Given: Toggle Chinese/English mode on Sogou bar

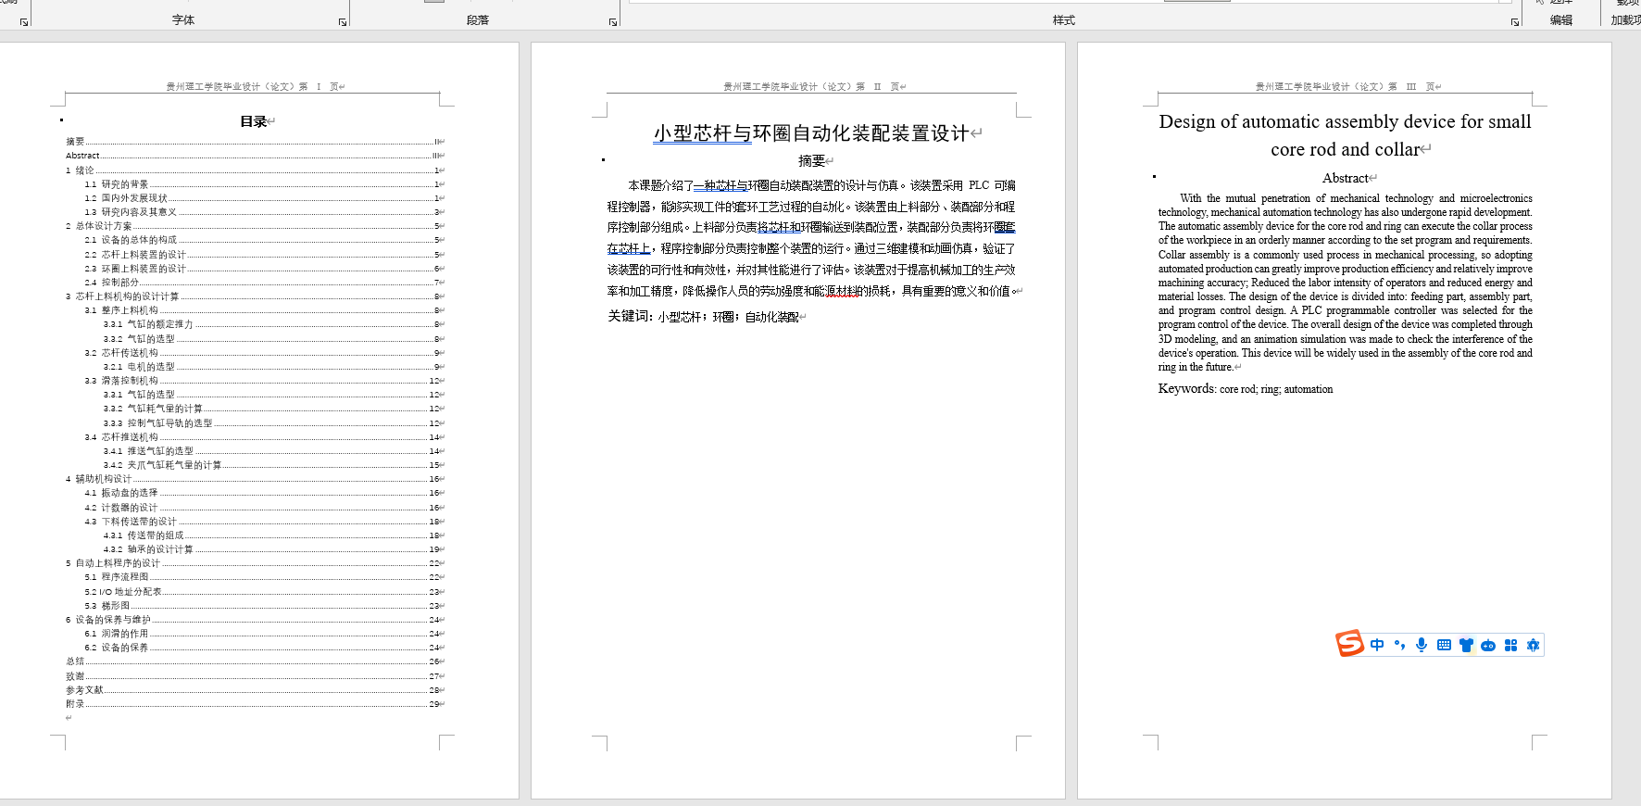Looking at the screenshot, I should point(1377,645).
